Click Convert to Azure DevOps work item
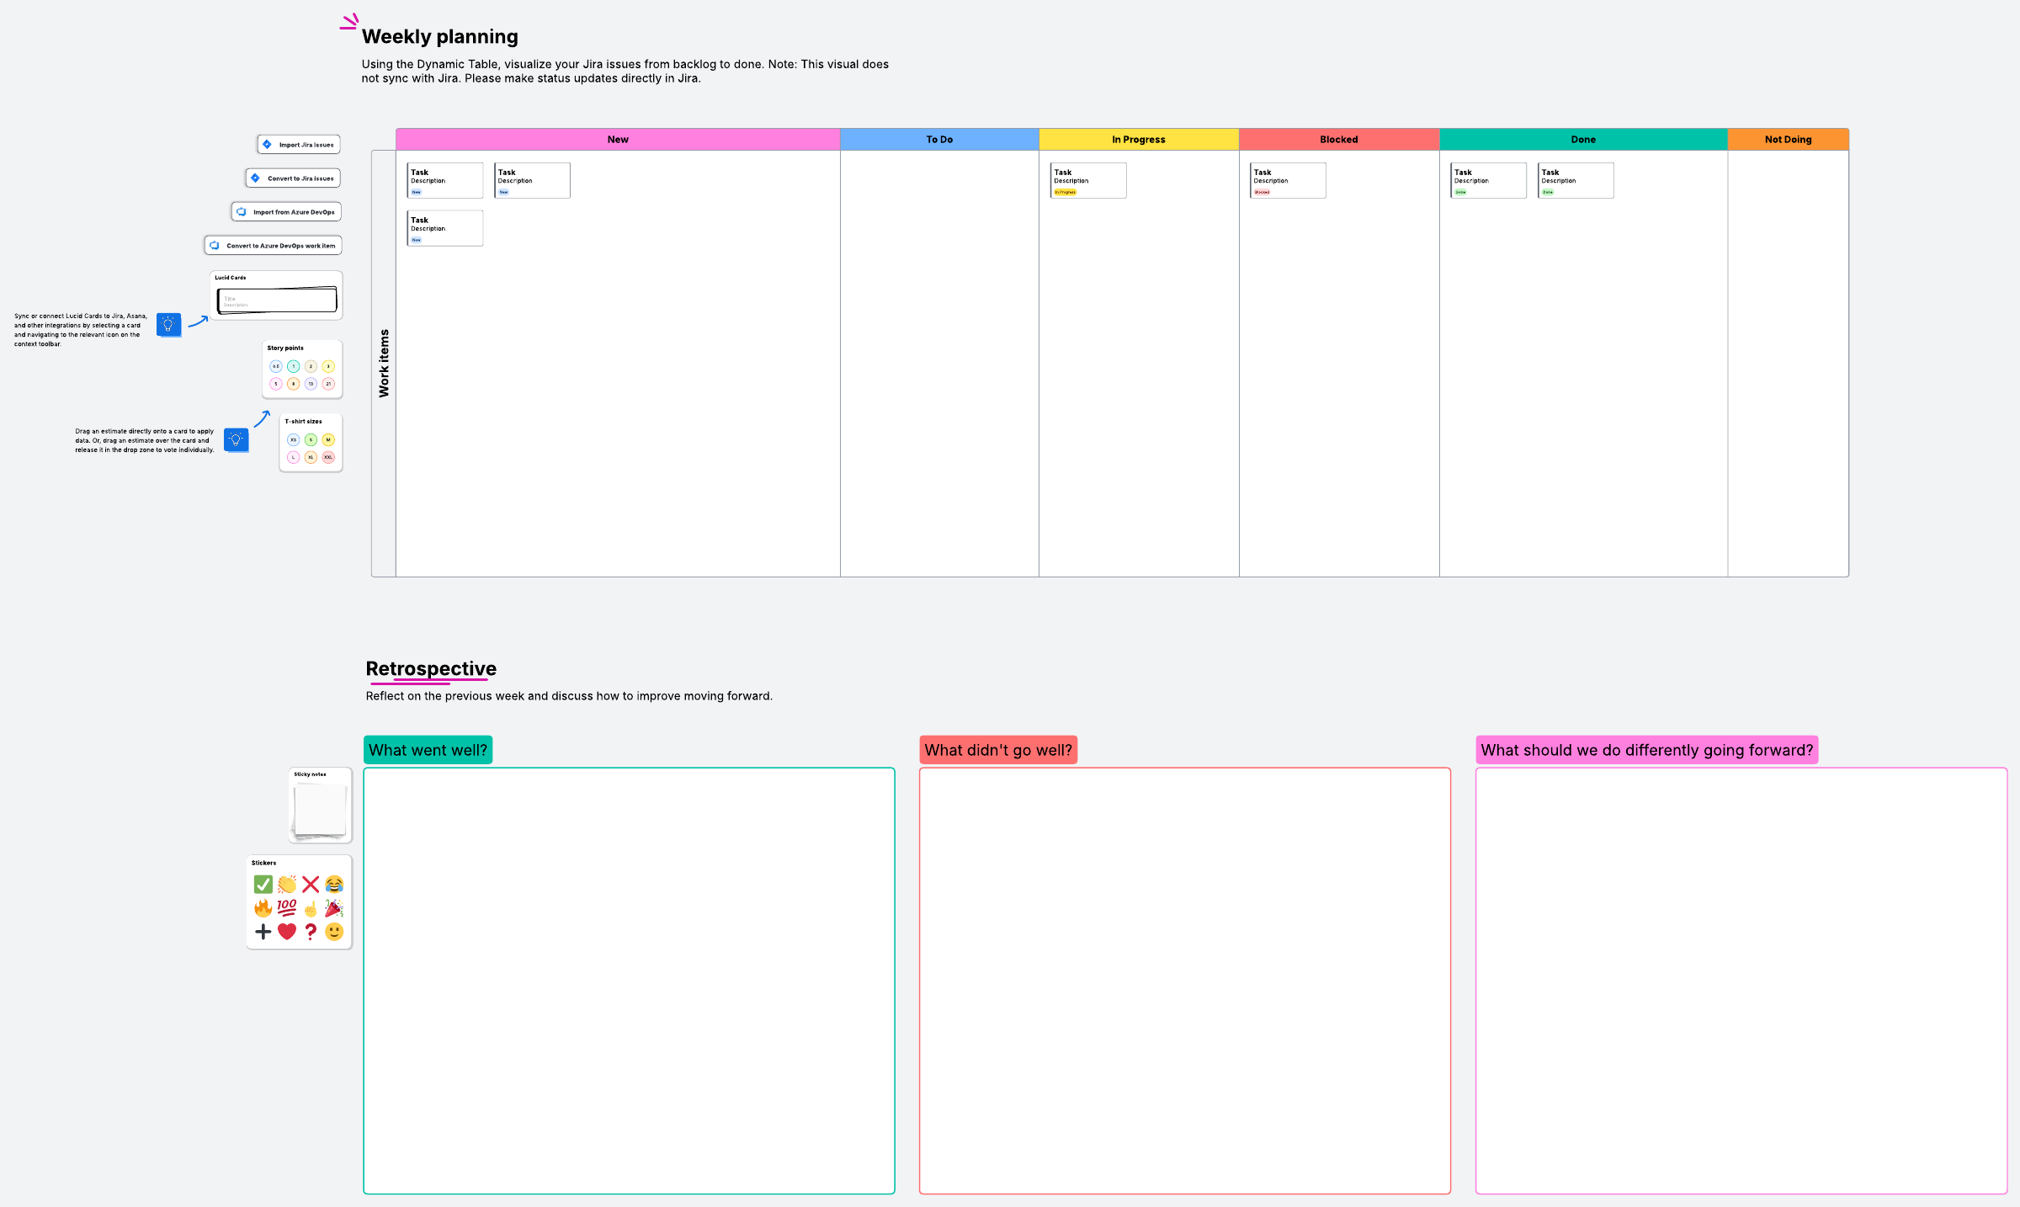The width and height of the screenshot is (2020, 1207). 274,246
